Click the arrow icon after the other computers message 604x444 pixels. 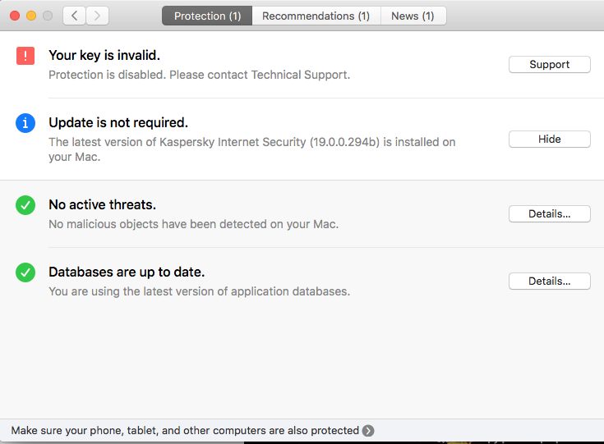[x=368, y=431]
